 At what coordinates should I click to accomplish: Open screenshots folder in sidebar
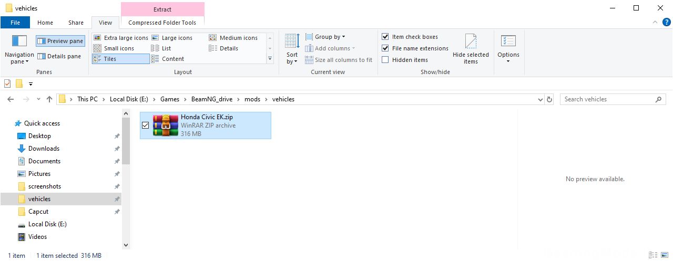tap(45, 186)
